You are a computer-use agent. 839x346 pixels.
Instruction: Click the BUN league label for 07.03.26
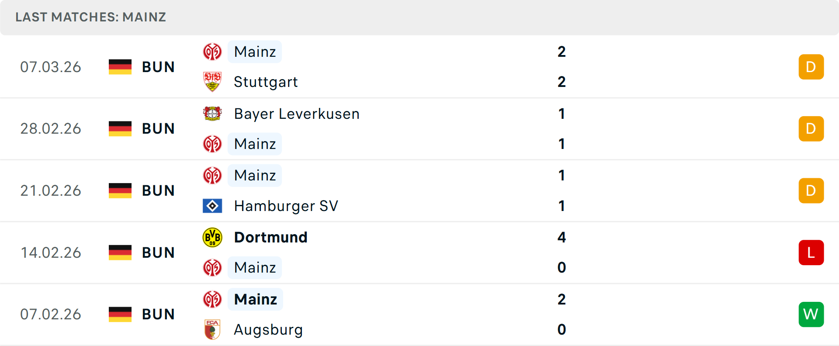[158, 67]
